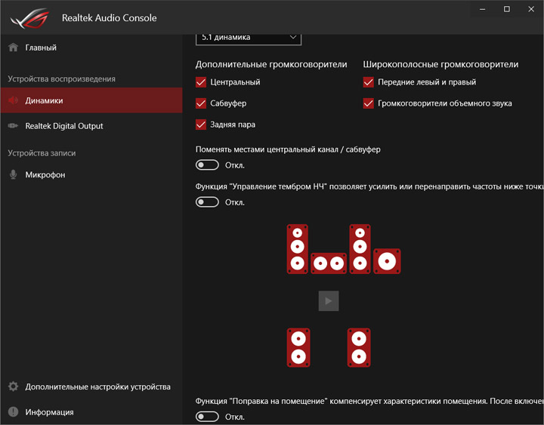Uncheck the Задняя пара checkbox
Image resolution: width=544 pixels, height=425 pixels.
coord(201,125)
